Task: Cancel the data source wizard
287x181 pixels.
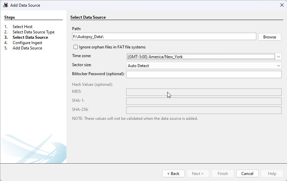Action: (x=247, y=174)
